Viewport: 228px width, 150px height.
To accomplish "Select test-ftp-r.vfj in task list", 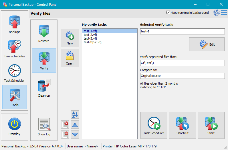I will [x=93, y=42].
